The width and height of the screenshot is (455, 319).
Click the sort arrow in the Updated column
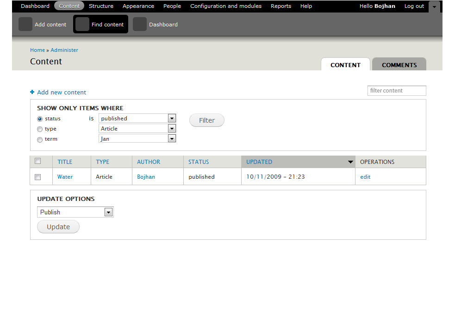click(350, 162)
